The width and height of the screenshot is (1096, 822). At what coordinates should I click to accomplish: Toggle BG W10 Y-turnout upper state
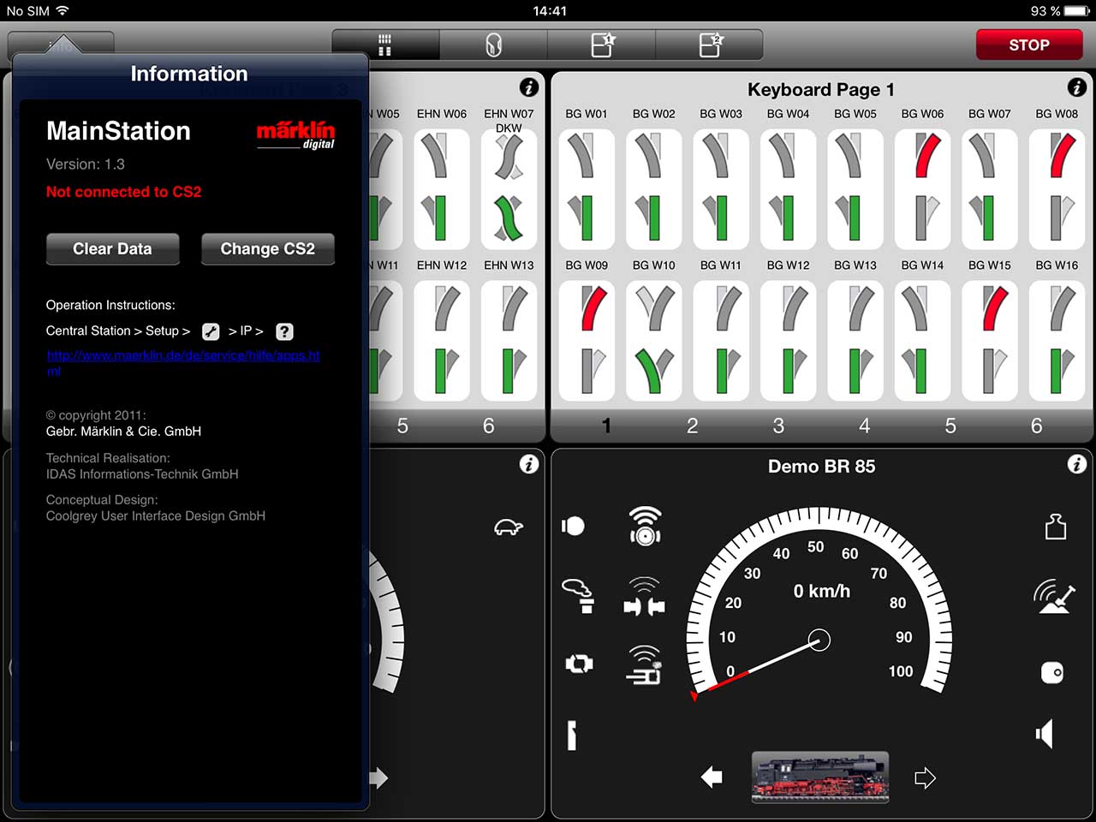click(x=653, y=307)
